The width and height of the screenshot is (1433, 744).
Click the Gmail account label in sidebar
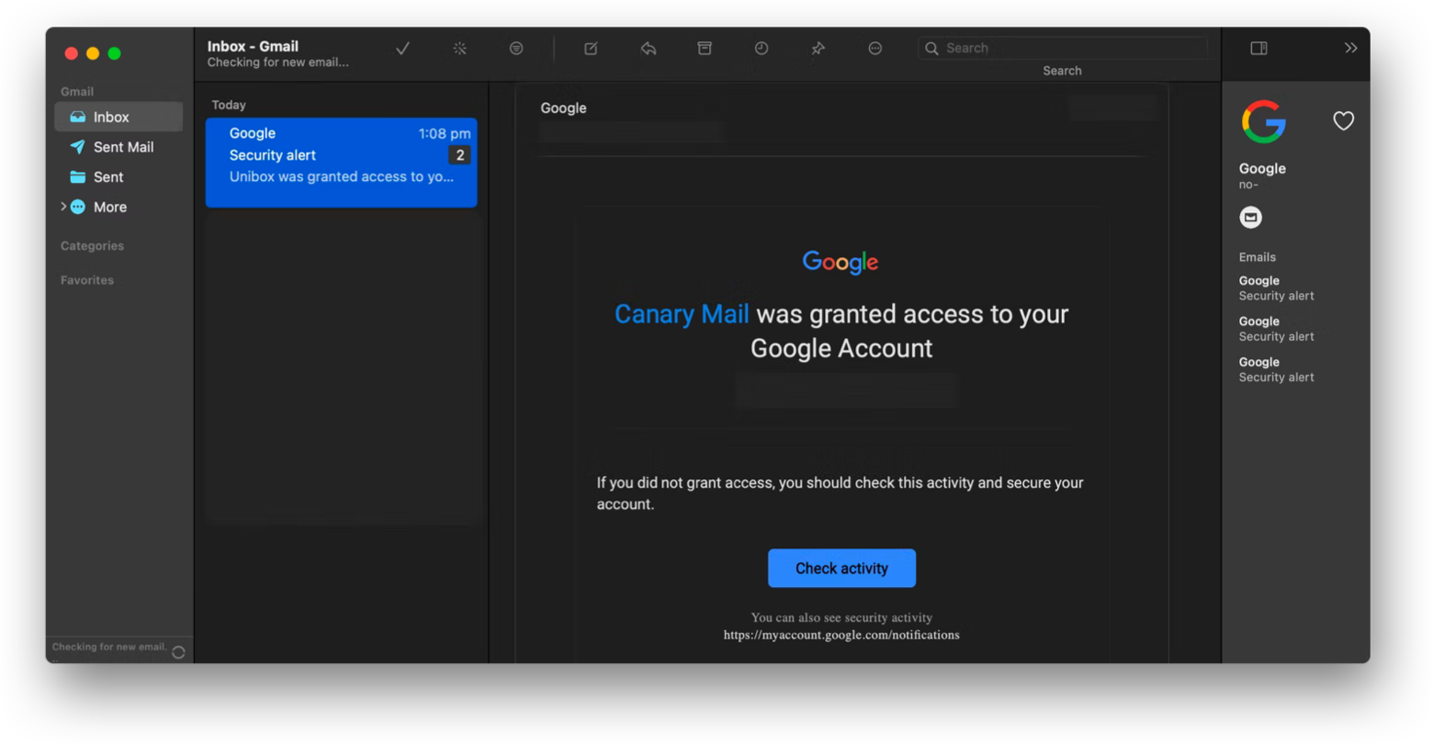point(77,91)
